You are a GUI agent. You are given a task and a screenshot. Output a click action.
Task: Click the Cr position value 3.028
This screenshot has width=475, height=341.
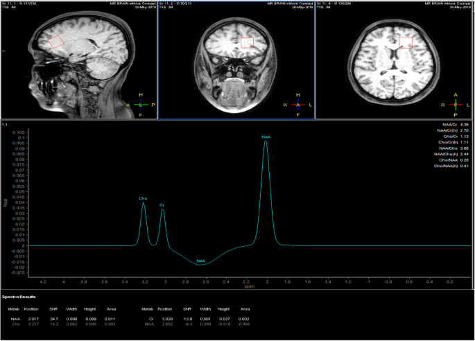167,319
